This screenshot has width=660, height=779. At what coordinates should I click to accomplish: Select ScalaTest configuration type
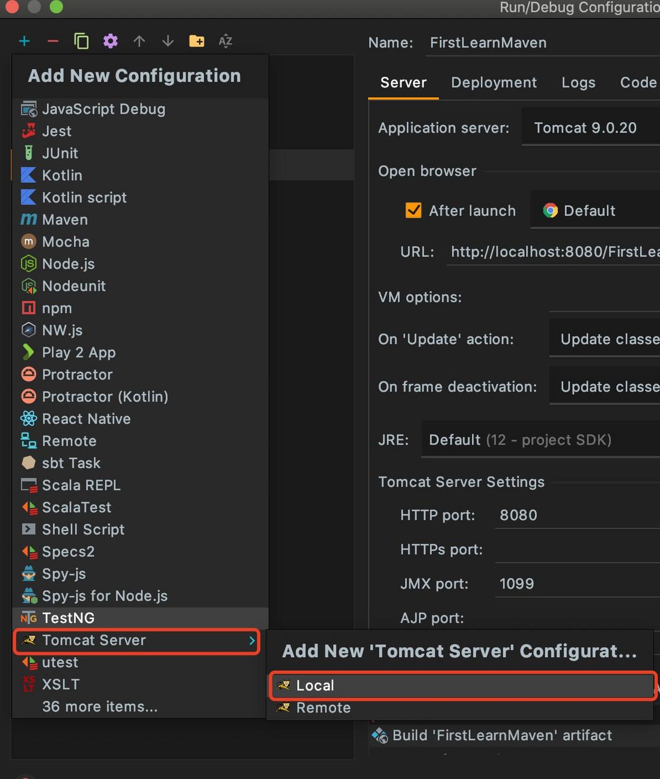(x=140, y=508)
